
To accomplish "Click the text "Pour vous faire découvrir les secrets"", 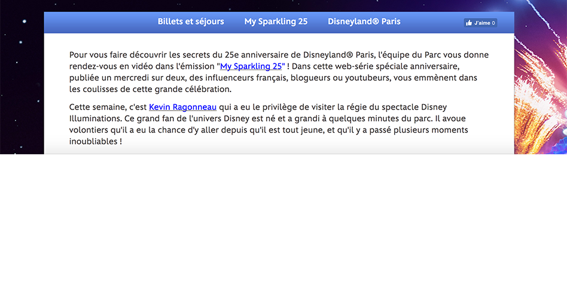I will point(139,55).
